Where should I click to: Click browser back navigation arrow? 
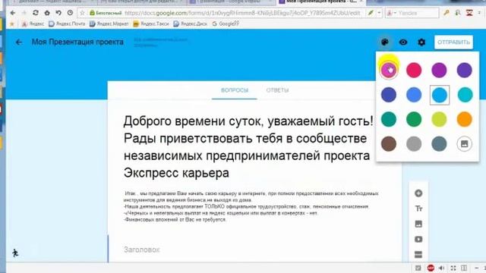click(x=12, y=13)
